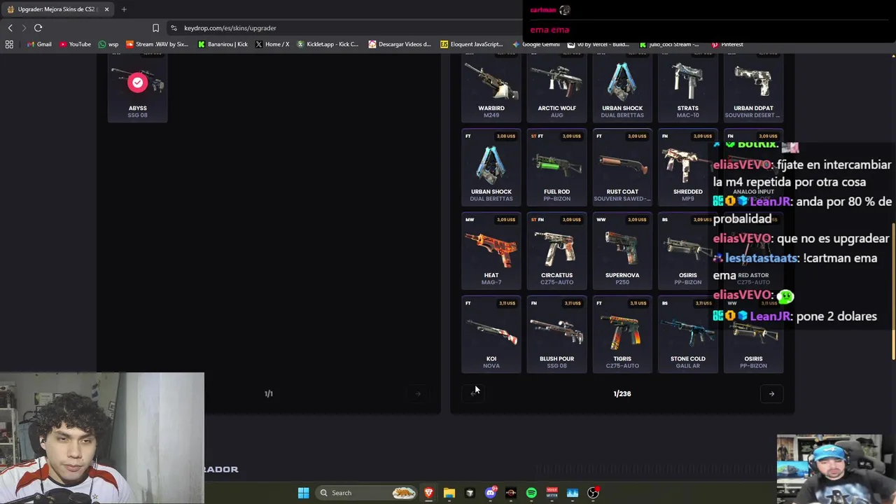Open the Bananirou | Kick bookmark

(223, 44)
